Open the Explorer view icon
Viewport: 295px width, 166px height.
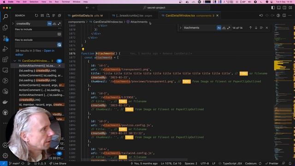(x=5, y=28)
